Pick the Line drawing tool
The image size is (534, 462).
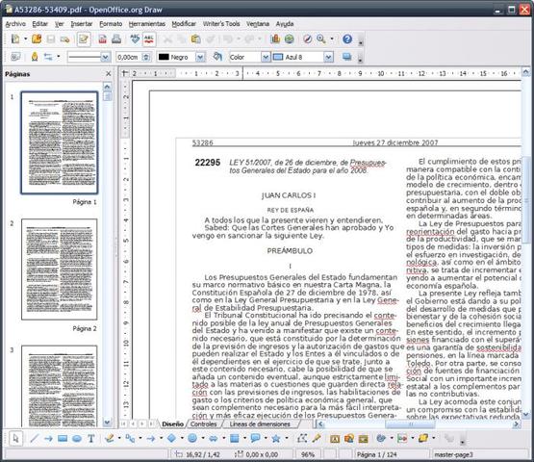(34, 439)
